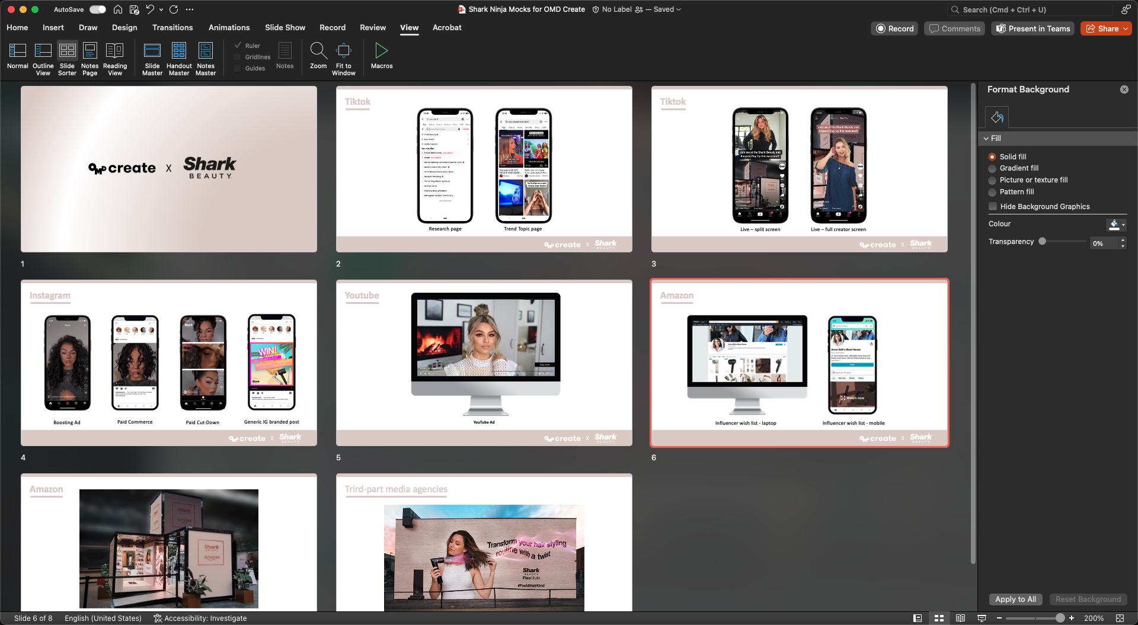The image size is (1138, 625).
Task: Toggle the AutoSave switch
Action: point(98,9)
